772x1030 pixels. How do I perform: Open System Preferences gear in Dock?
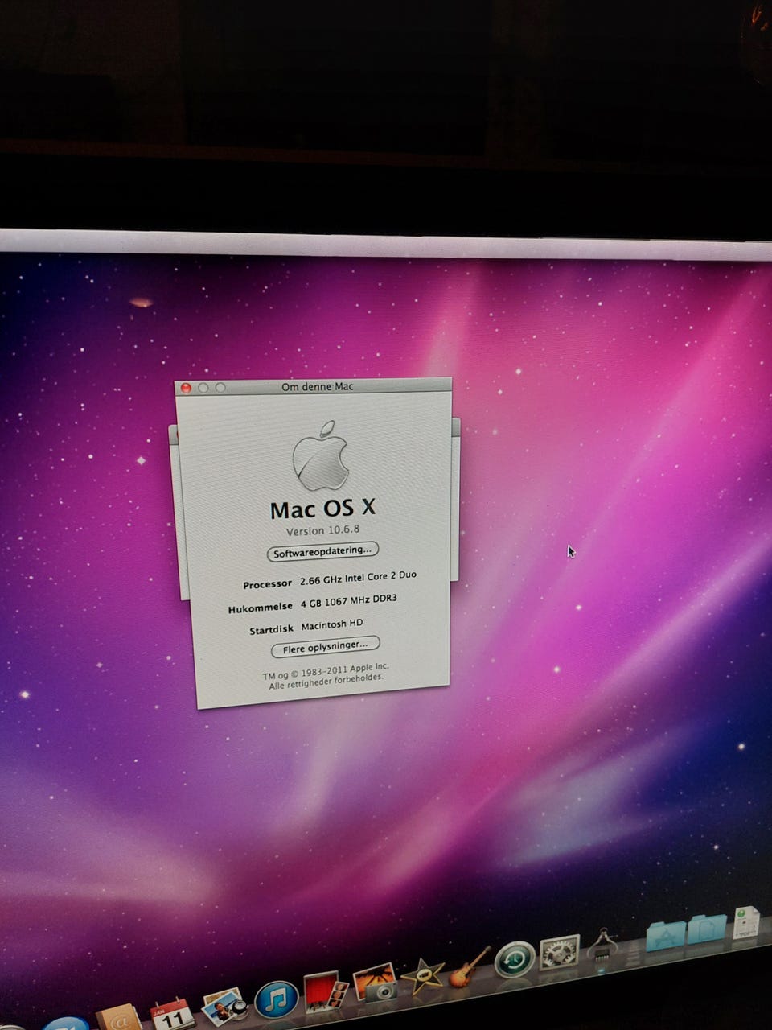[560, 953]
